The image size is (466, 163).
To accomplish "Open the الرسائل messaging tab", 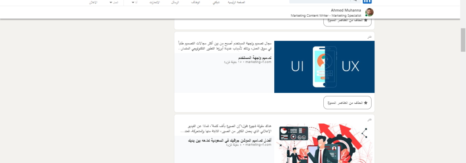I will 175,2.
